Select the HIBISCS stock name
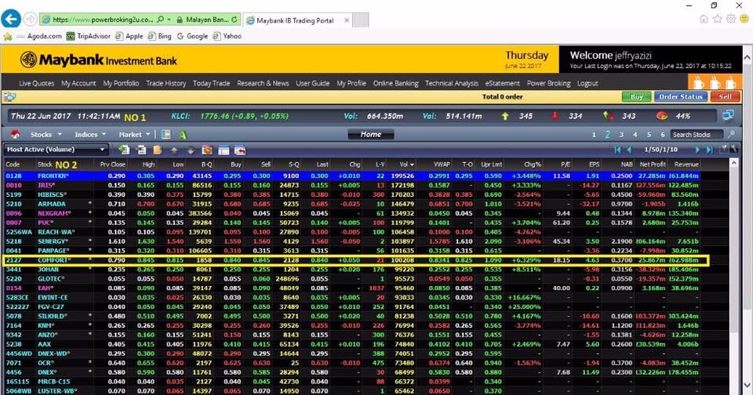 [52, 194]
